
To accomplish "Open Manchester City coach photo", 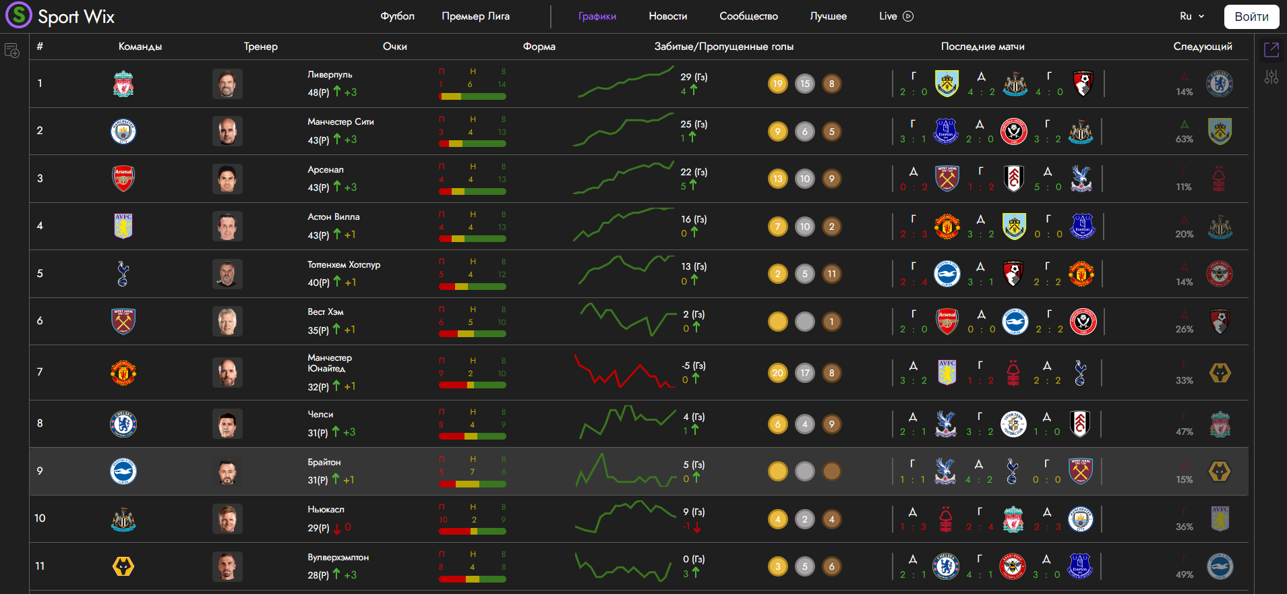I will (x=227, y=131).
